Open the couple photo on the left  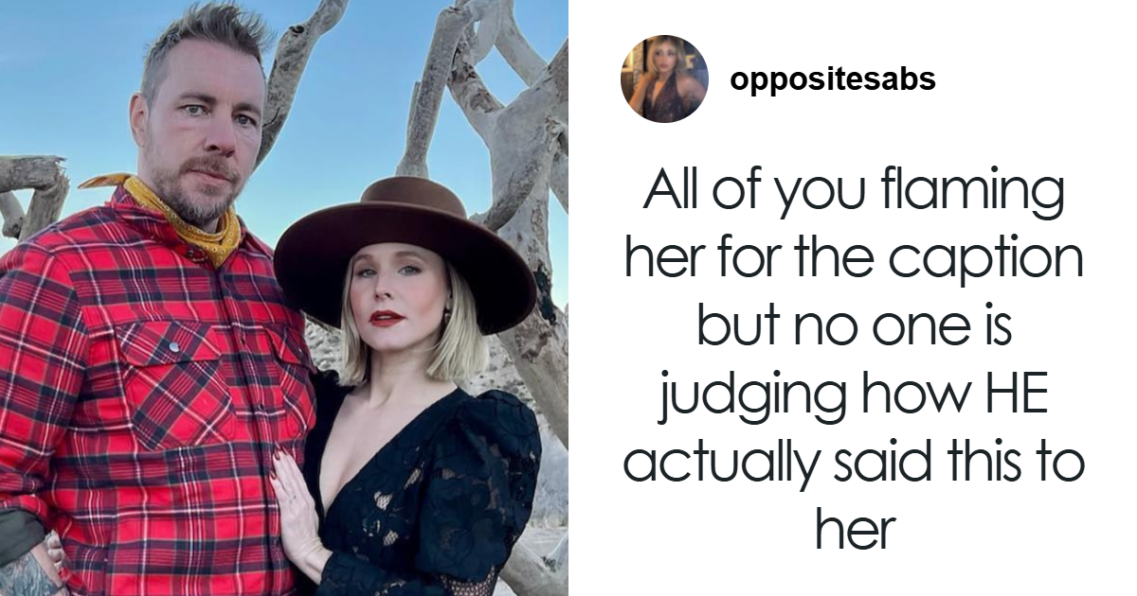(284, 298)
